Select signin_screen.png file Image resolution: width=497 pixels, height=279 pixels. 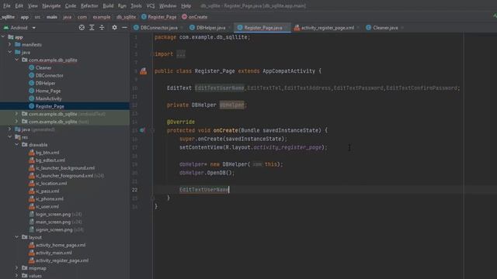point(54,229)
